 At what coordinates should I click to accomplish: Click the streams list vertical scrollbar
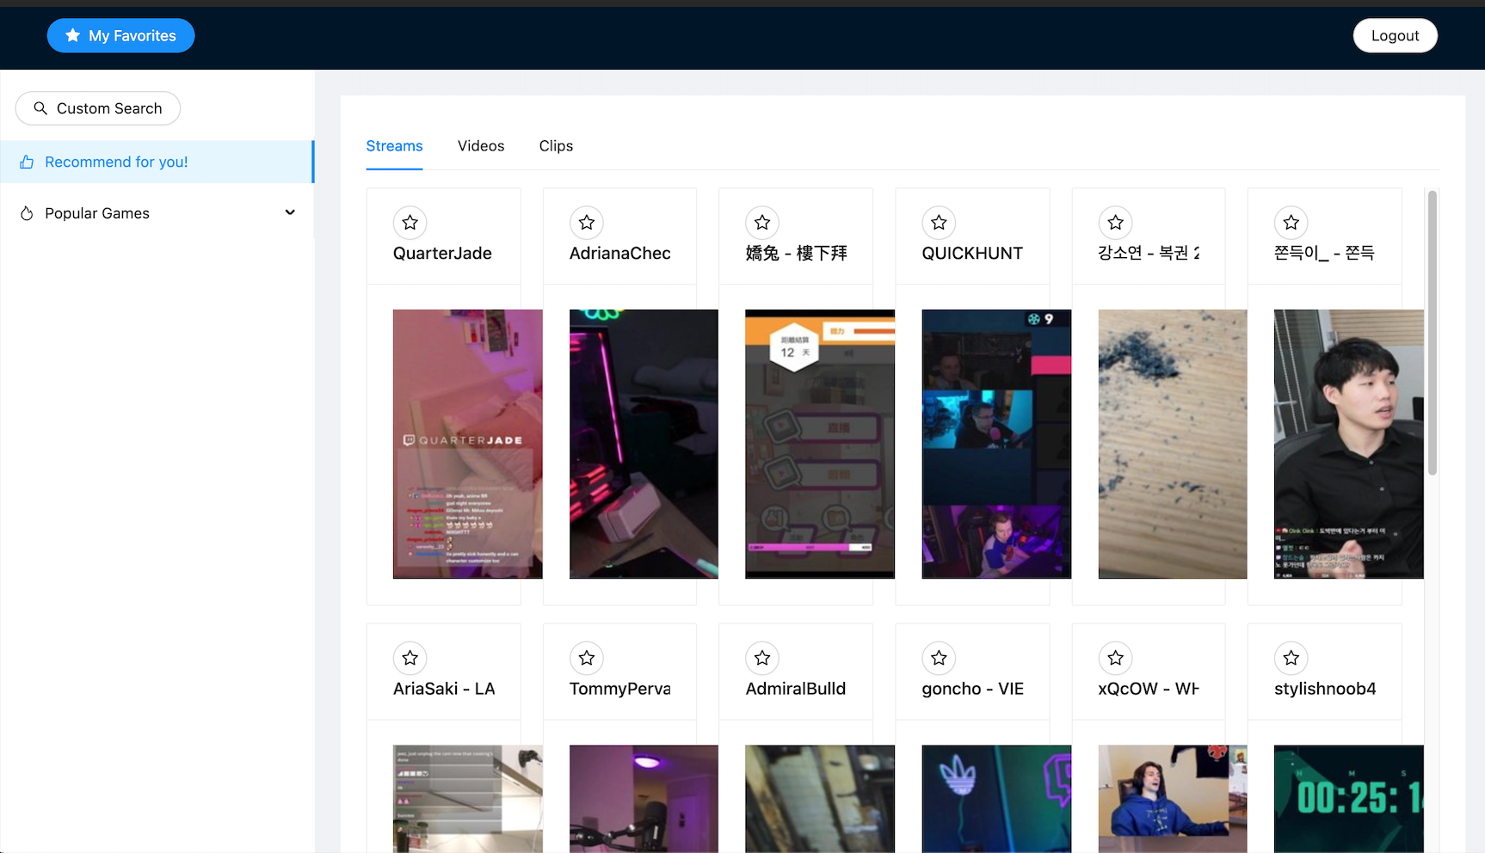coord(1432,333)
